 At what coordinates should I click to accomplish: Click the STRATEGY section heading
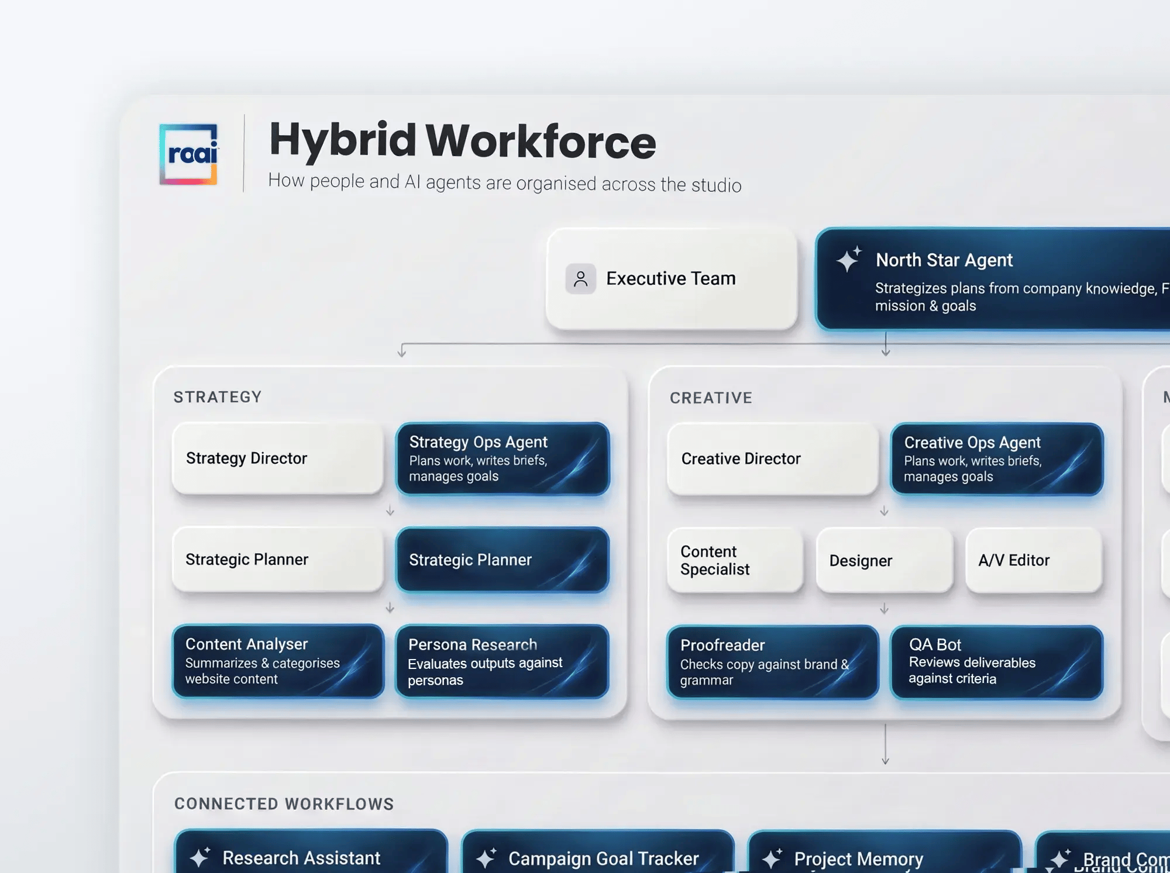218,397
